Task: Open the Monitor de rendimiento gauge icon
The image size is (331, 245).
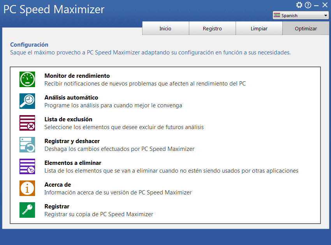Action: point(27,79)
